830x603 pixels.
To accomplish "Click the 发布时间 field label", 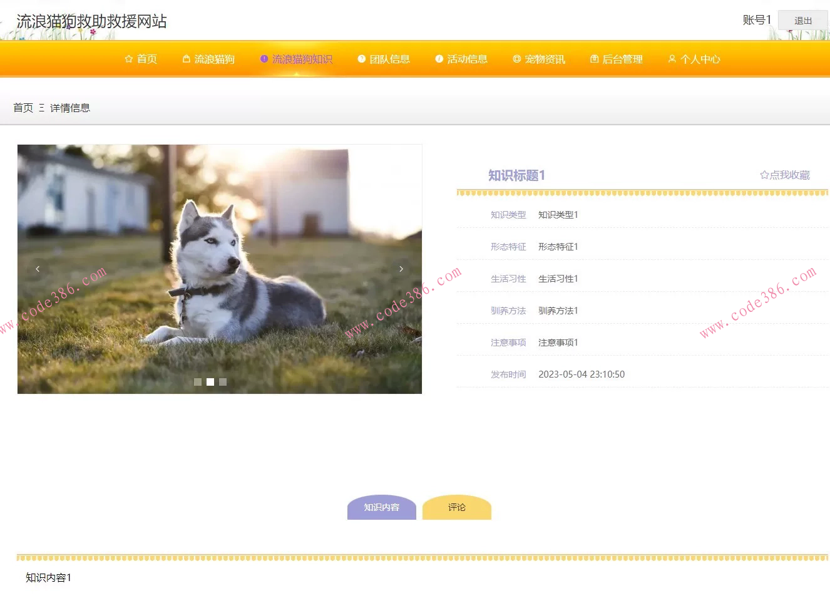I will point(508,374).
